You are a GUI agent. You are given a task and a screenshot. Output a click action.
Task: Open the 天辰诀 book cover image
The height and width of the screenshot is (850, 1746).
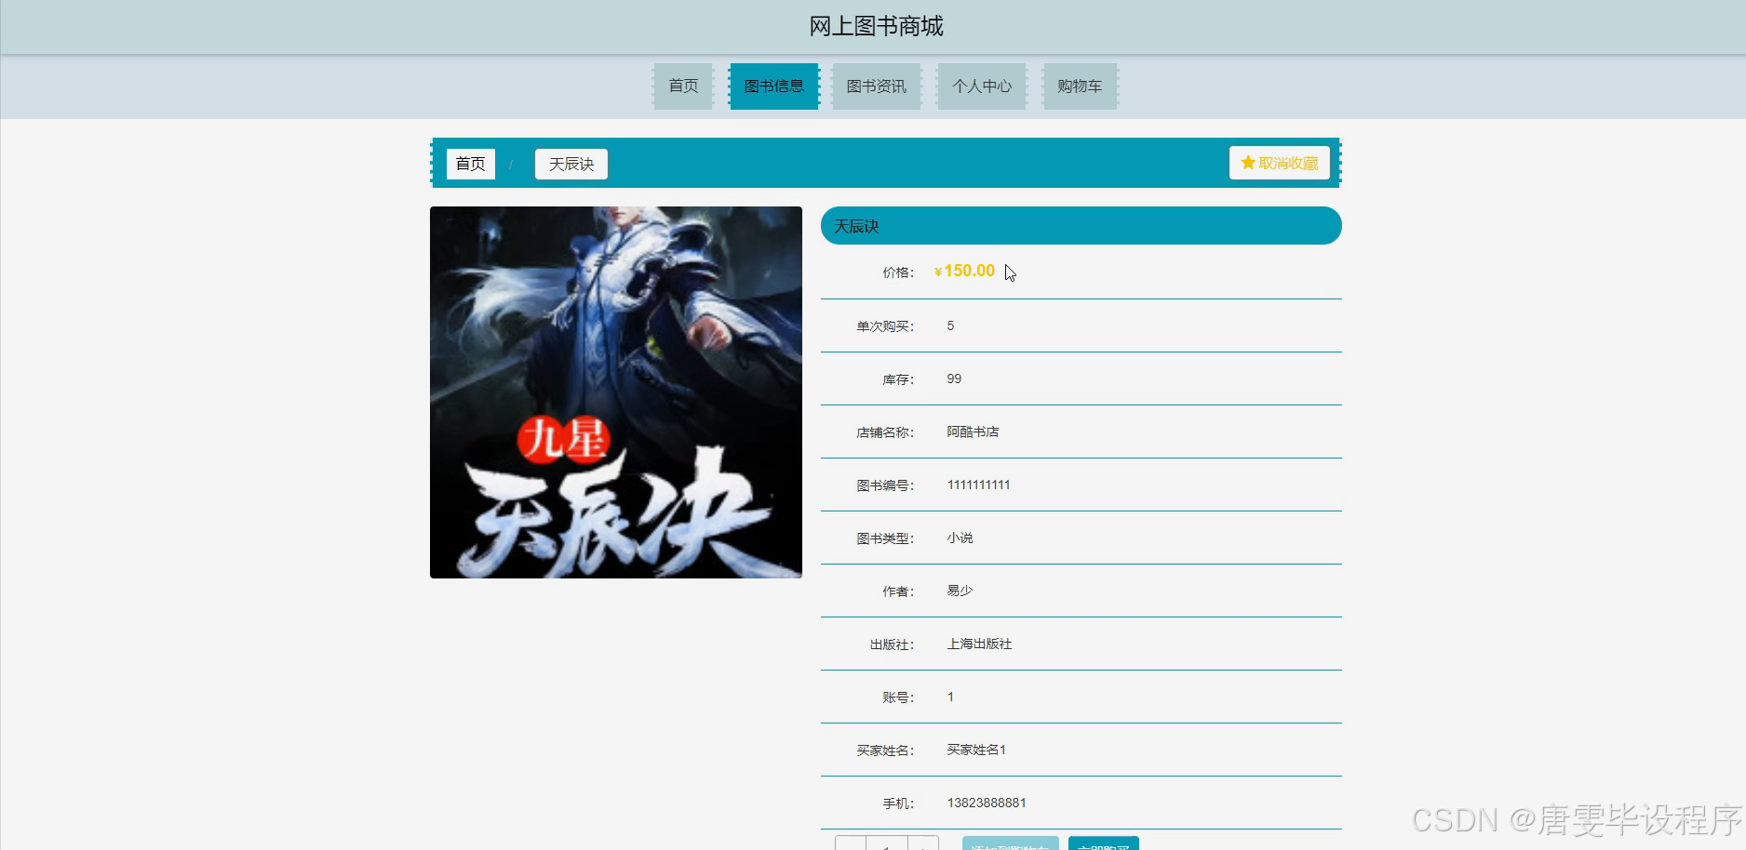(616, 392)
